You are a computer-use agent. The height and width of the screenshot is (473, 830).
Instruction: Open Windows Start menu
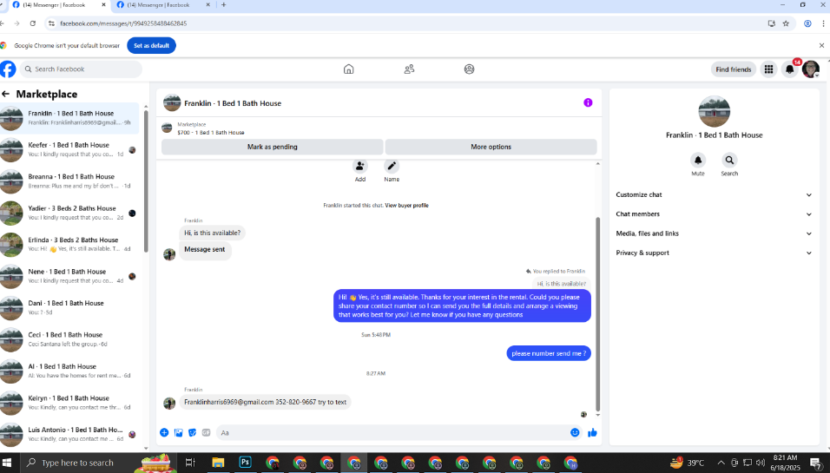pos(7,463)
